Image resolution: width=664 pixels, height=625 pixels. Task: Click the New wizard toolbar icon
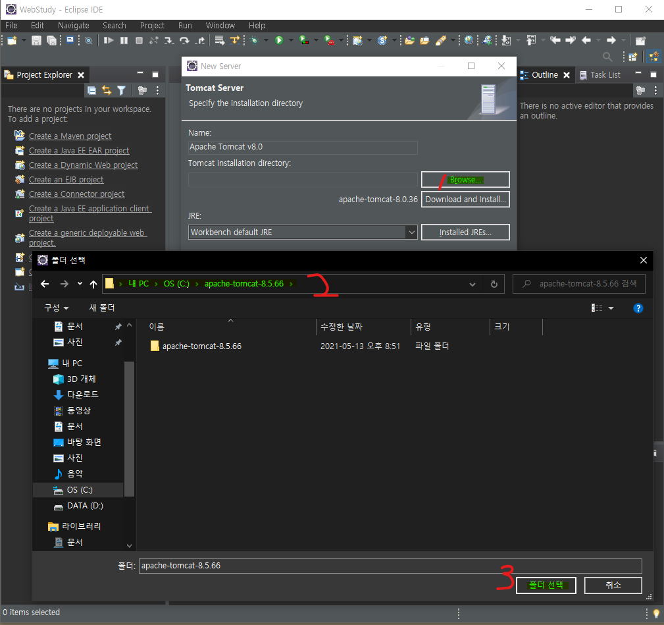(13, 41)
